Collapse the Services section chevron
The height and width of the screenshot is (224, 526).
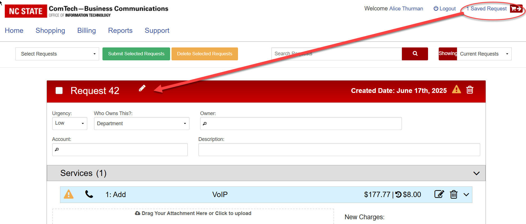point(476,173)
